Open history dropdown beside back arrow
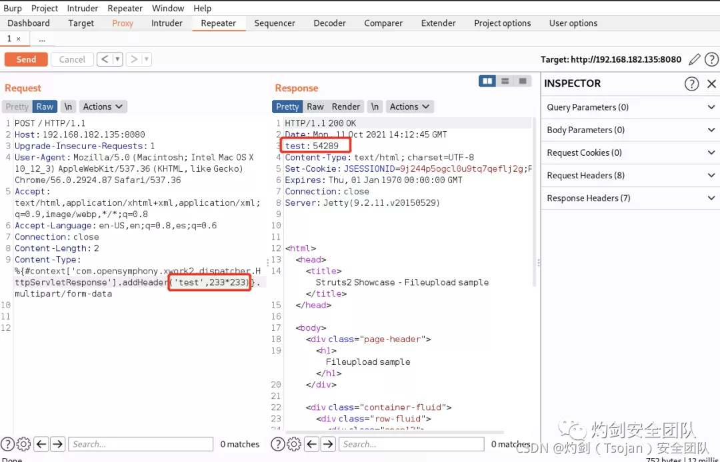 point(117,59)
